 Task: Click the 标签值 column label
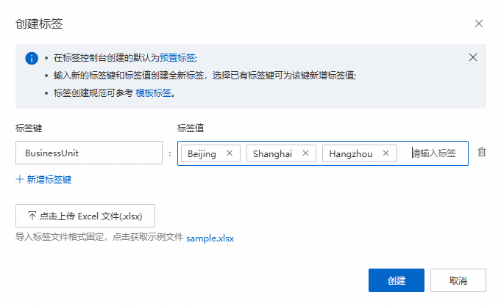point(191,128)
